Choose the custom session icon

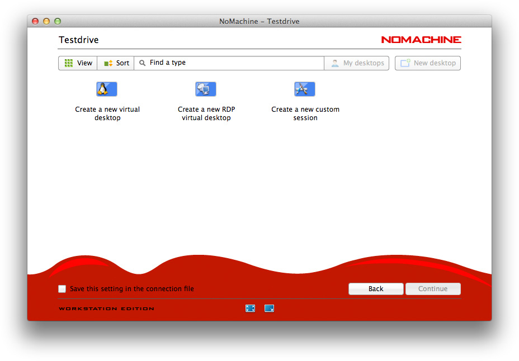[304, 89]
